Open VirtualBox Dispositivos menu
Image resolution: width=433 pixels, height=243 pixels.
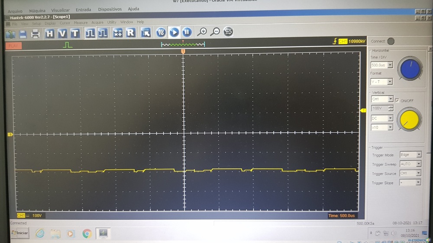pos(110,9)
